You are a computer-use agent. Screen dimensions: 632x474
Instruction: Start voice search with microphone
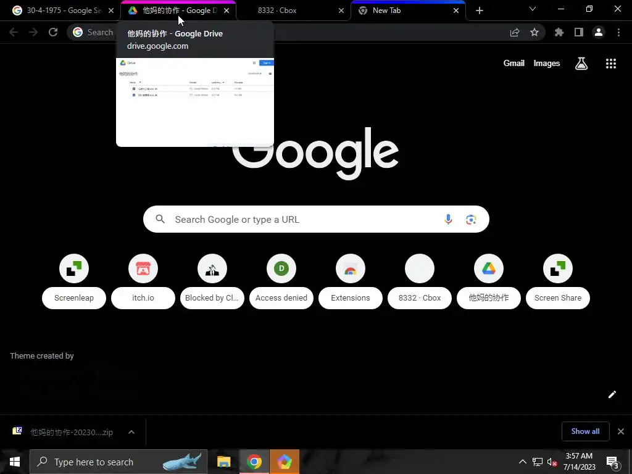point(448,219)
